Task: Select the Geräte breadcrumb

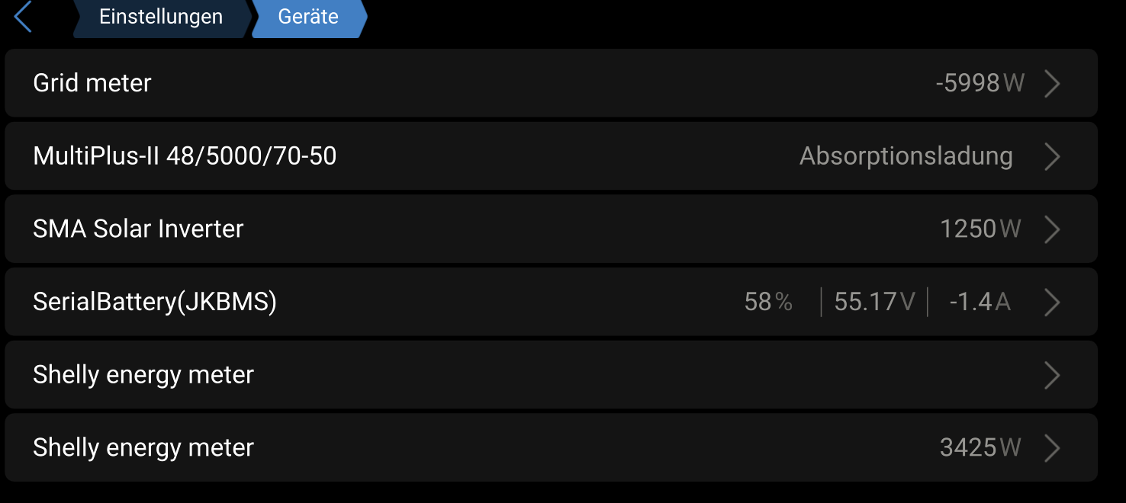Action: tap(308, 17)
